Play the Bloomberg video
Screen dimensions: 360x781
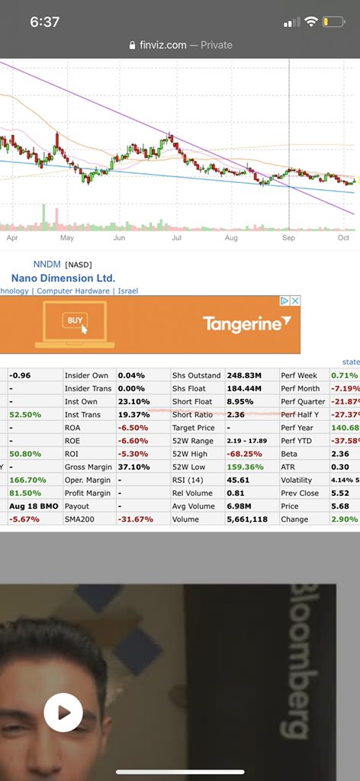(x=63, y=712)
